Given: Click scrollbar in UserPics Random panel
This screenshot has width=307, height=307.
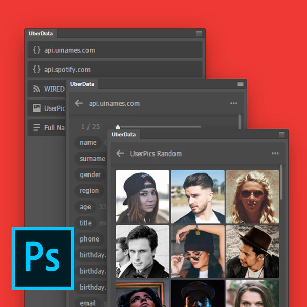Looking at the screenshot, I should point(281,182).
